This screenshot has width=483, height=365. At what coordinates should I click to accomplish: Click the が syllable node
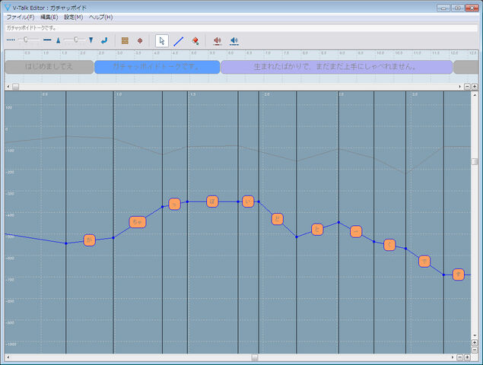pos(89,240)
